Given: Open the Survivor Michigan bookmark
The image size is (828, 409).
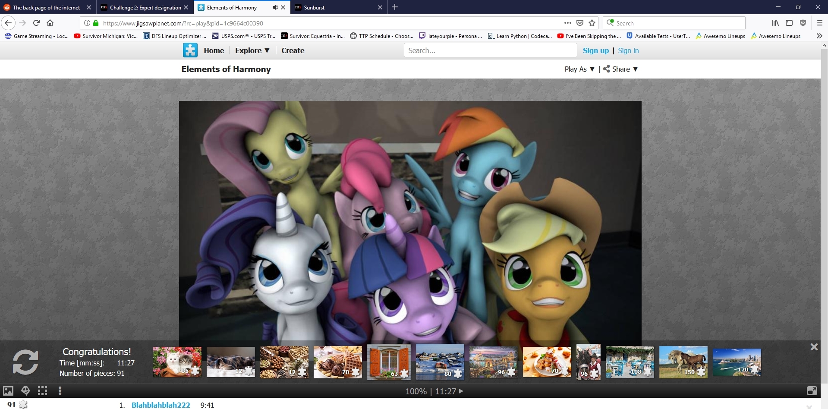Looking at the screenshot, I should [106, 36].
